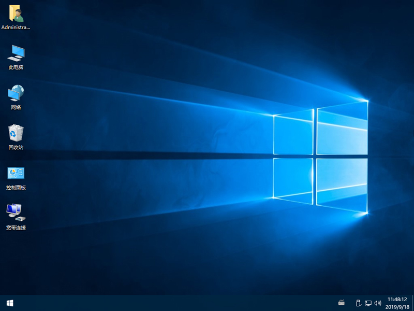Select the 回收站 icon on the desktop
This screenshot has width=414, height=311.
tap(16, 135)
